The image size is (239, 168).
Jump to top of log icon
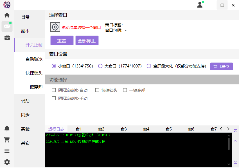(x=235, y=131)
